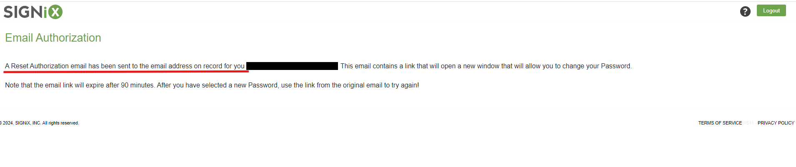Open the help question mark icon
Image resolution: width=796 pixels, height=167 pixels.
tap(745, 12)
